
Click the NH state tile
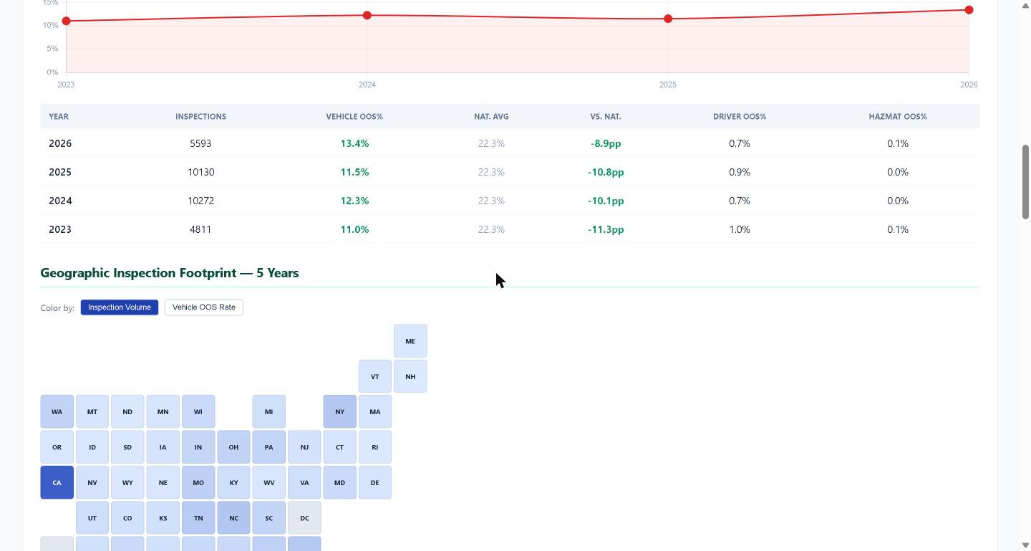tap(410, 376)
